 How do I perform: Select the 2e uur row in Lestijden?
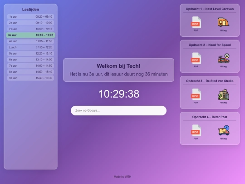coord(31,23)
